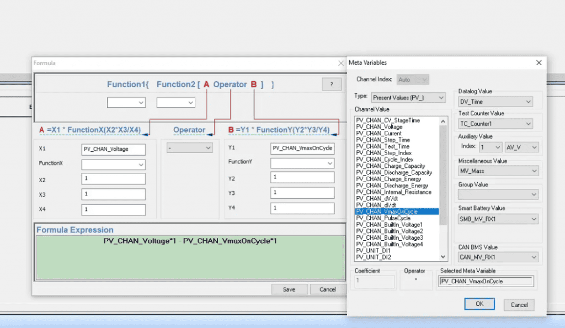Viewport: 565px width, 328px height.
Task: Click the Y1 input field
Action: tap(302, 148)
